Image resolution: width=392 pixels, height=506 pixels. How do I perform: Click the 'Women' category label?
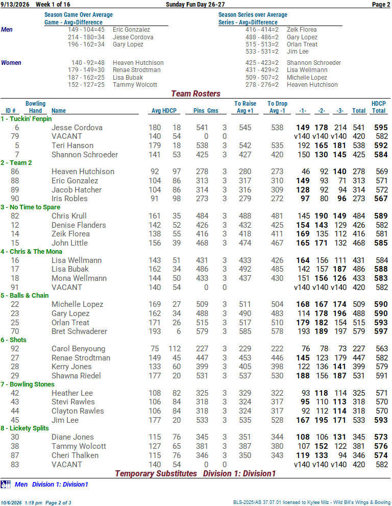[11, 63]
